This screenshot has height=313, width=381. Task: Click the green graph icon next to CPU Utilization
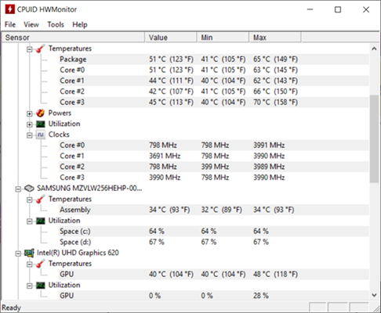[x=40, y=124]
